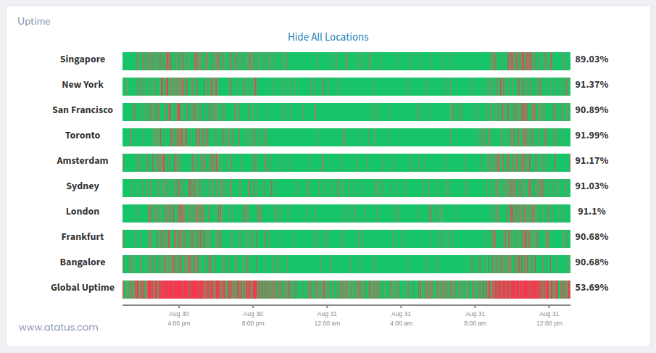This screenshot has height=353, width=656.
Task: Click the 91.99% uptime value
Action: [x=591, y=135]
